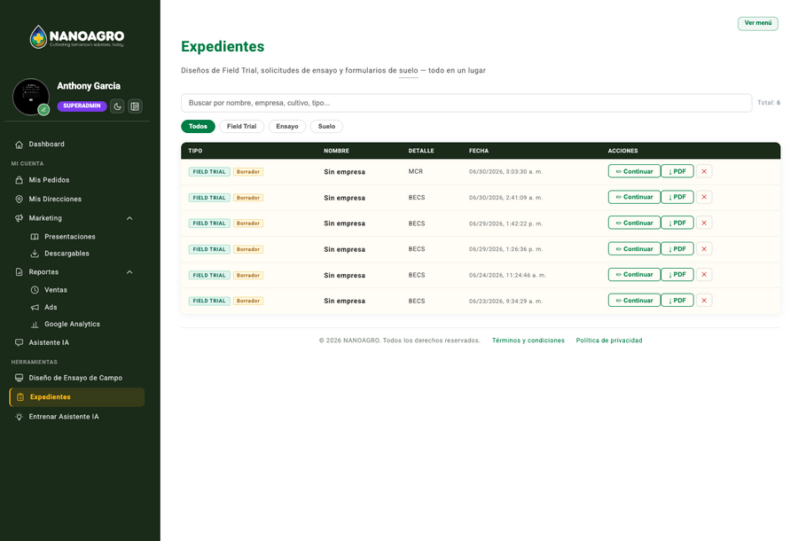Click the Descargables download icon
Image resolution: width=798 pixels, height=541 pixels.
point(35,254)
